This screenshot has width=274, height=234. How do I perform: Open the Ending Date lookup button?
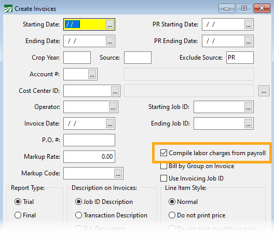pyautogui.click(x=109, y=41)
